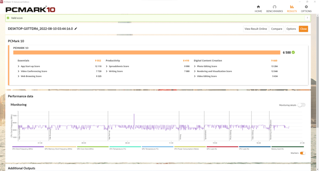Open the Benchmarks gauge icon
319x171 pixels.
(274, 7)
